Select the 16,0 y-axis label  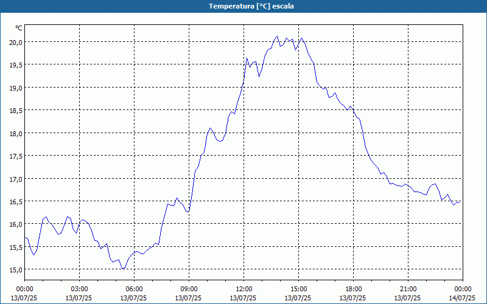tap(16, 224)
